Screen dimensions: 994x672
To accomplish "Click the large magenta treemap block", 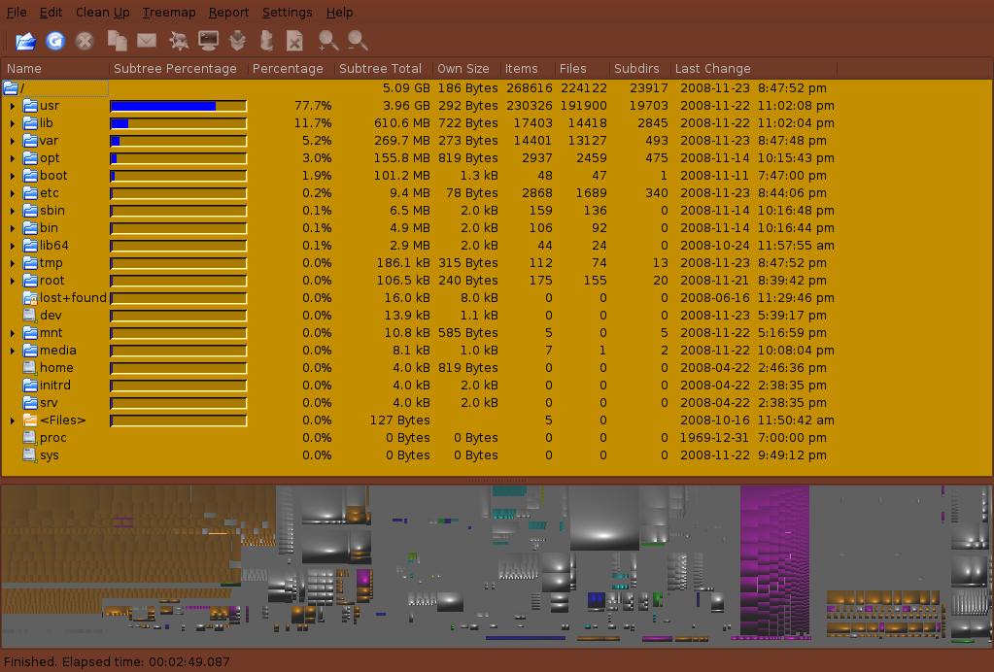I will [x=773, y=558].
